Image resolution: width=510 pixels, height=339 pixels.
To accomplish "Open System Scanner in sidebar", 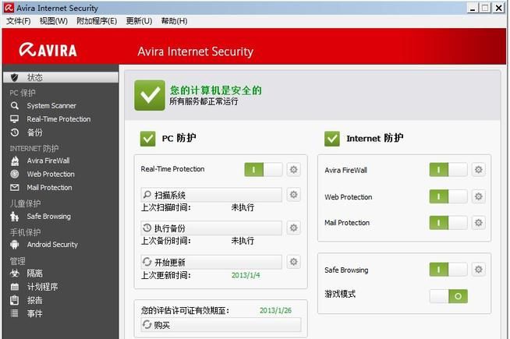I will 51,106.
